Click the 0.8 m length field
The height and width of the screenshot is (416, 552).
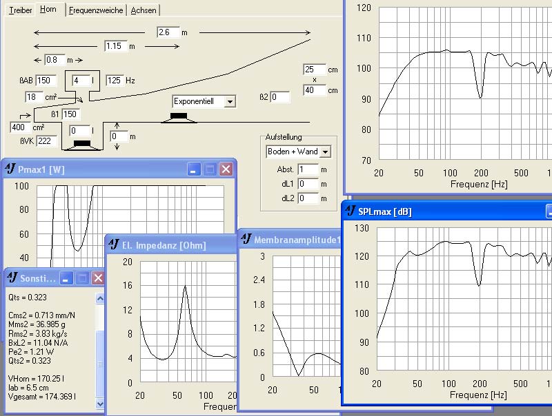(55, 60)
